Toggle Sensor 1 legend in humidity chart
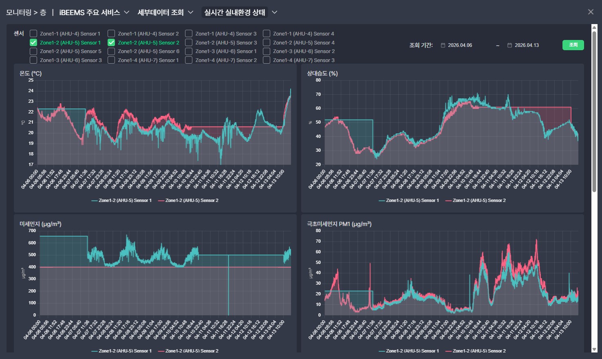 (x=409, y=200)
